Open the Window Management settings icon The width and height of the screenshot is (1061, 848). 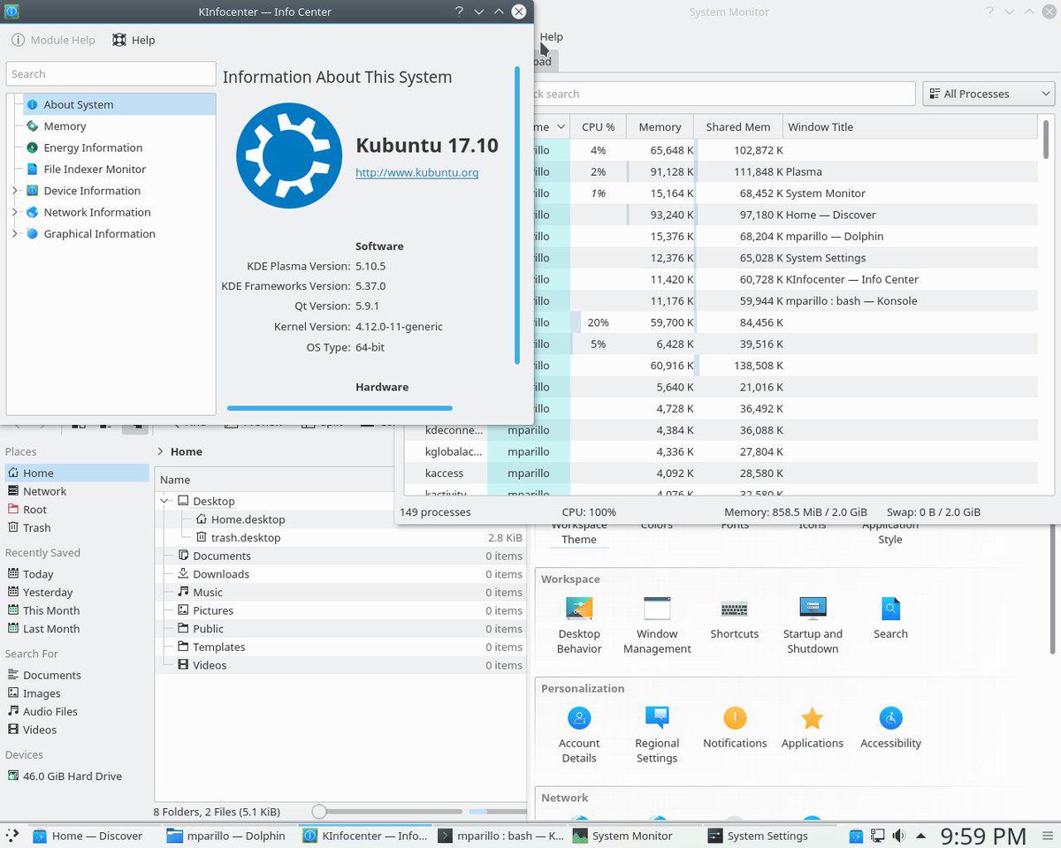pyautogui.click(x=657, y=609)
